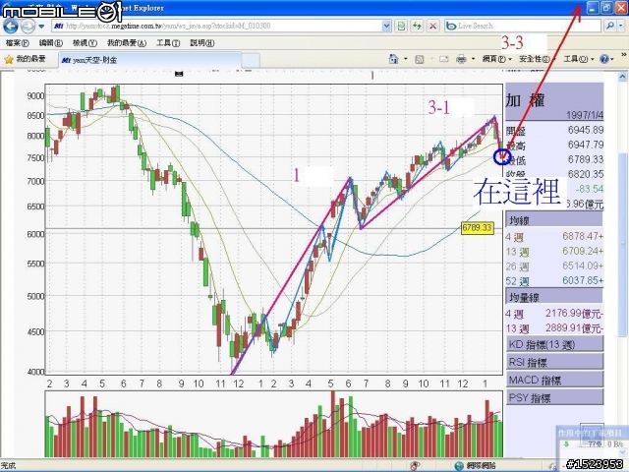Click the Print icon
Viewport: 629px width, 472px height.
point(461,59)
